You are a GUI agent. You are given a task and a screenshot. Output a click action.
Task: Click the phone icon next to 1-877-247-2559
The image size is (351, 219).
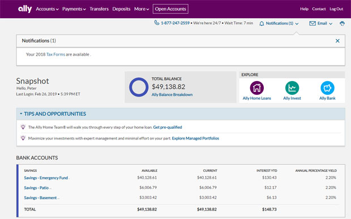156,23
